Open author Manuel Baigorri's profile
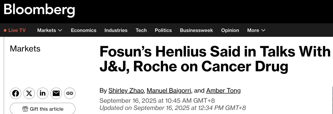This screenshot has width=333, height=114. click(x=169, y=91)
